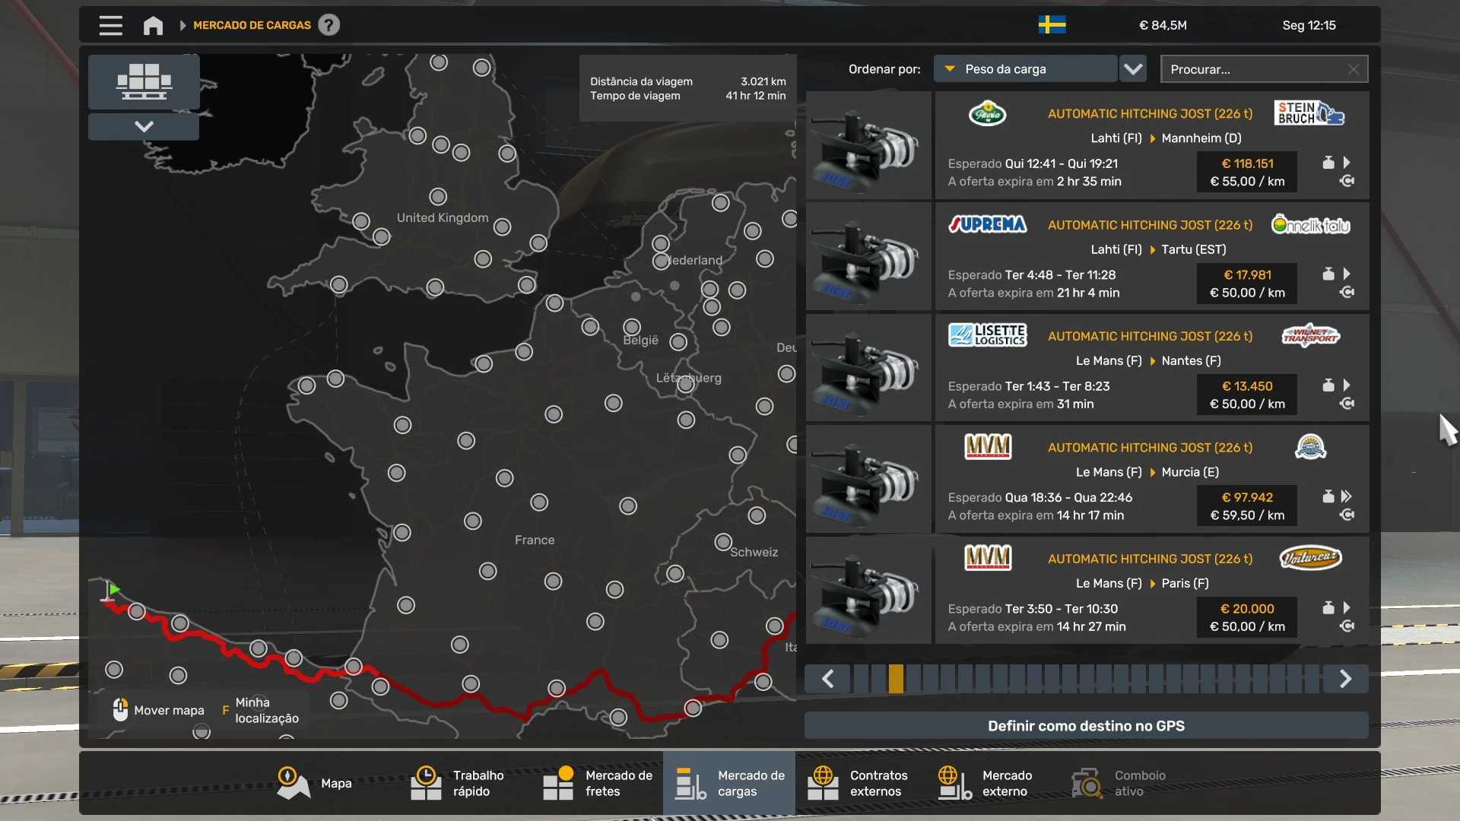Click the Swedish flag icon

pyautogui.click(x=1052, y=25)
